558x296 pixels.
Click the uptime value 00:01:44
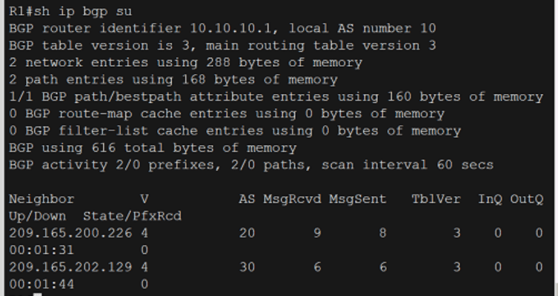[x=41, y=284]
